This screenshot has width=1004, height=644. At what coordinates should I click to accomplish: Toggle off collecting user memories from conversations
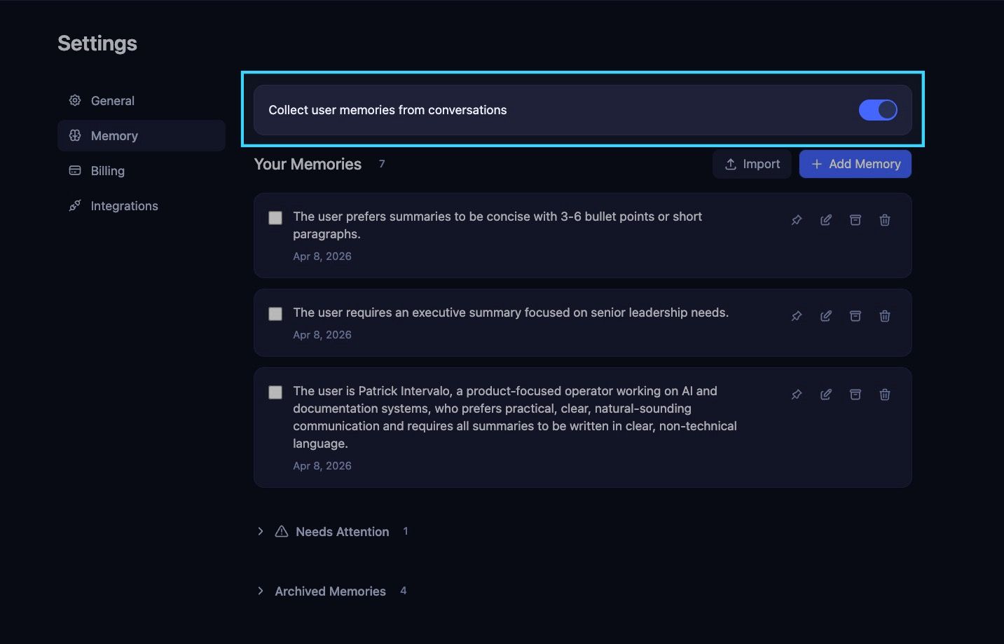[878, 110]
